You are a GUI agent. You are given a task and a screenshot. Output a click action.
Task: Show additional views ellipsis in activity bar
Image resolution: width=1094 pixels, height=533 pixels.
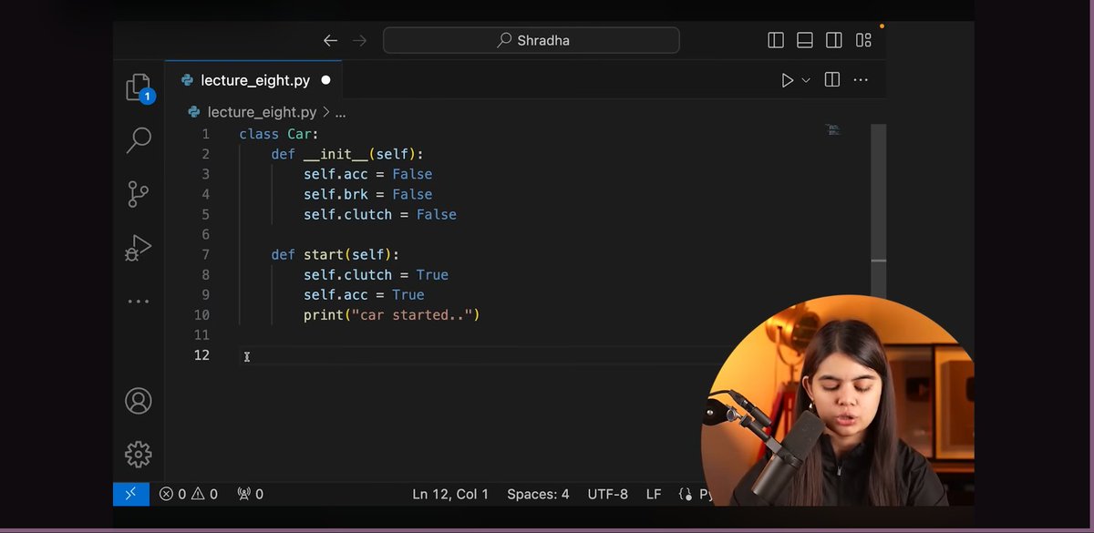pos(138,301)
